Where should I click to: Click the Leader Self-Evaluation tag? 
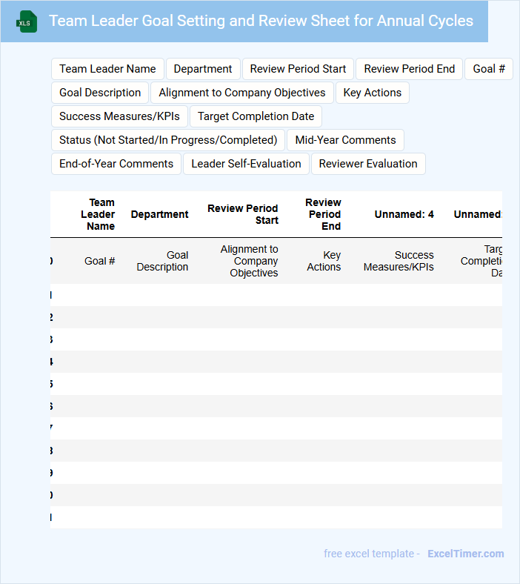point(246,164)
